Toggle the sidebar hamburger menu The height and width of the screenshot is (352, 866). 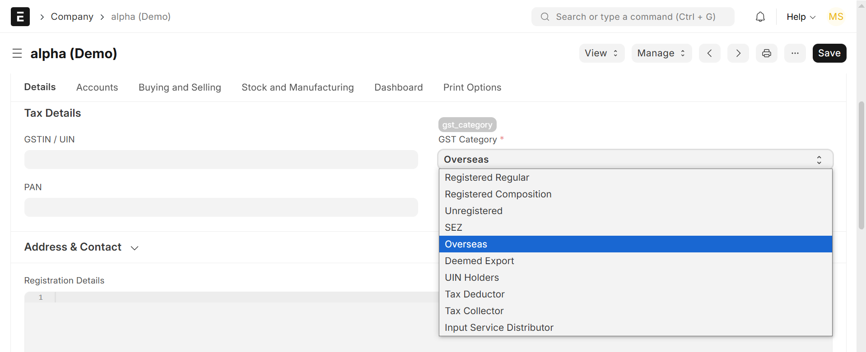tap(17, 53)
